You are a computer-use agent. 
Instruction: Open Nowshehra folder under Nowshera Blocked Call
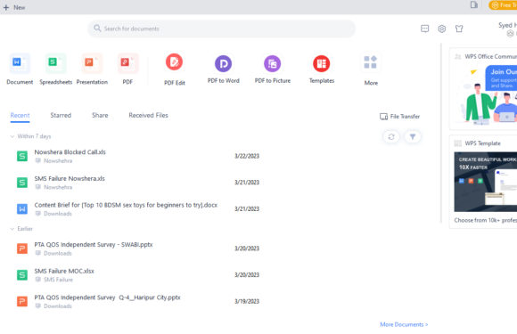coord(58,160)
